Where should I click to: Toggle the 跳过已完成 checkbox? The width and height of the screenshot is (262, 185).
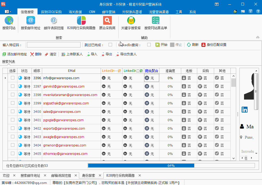click(110, 45)
